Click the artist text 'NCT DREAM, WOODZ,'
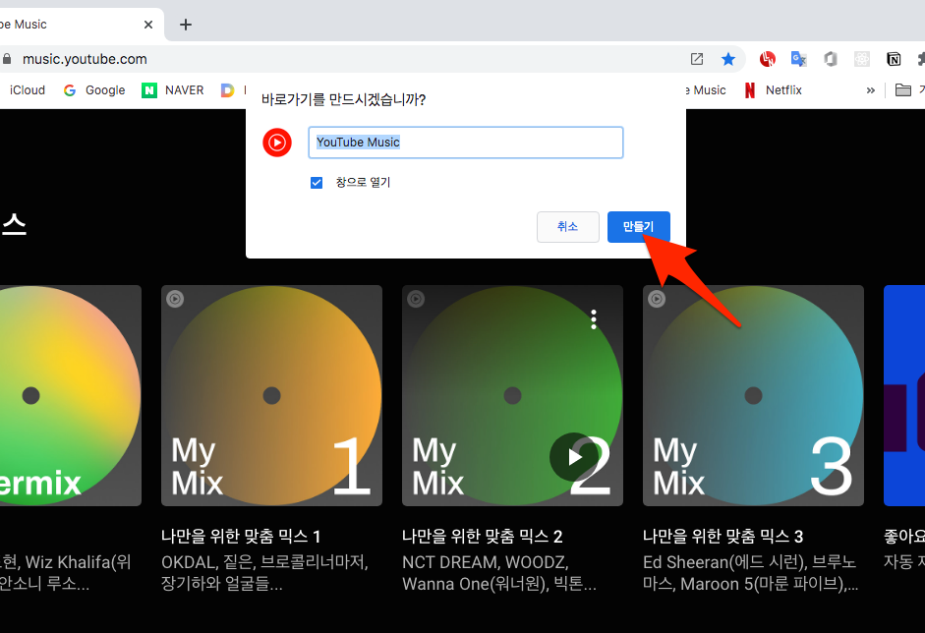Viewport: 925px width, 633px height. [x=486, y=562]
